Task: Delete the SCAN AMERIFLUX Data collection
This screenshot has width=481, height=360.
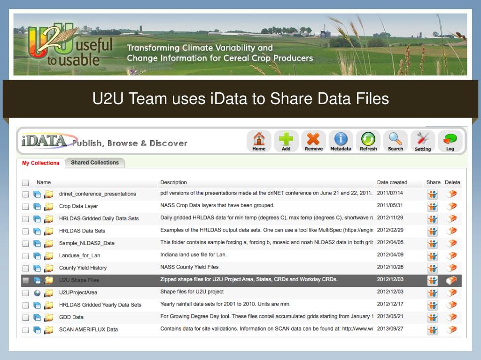Action: (x=451, y=330)
